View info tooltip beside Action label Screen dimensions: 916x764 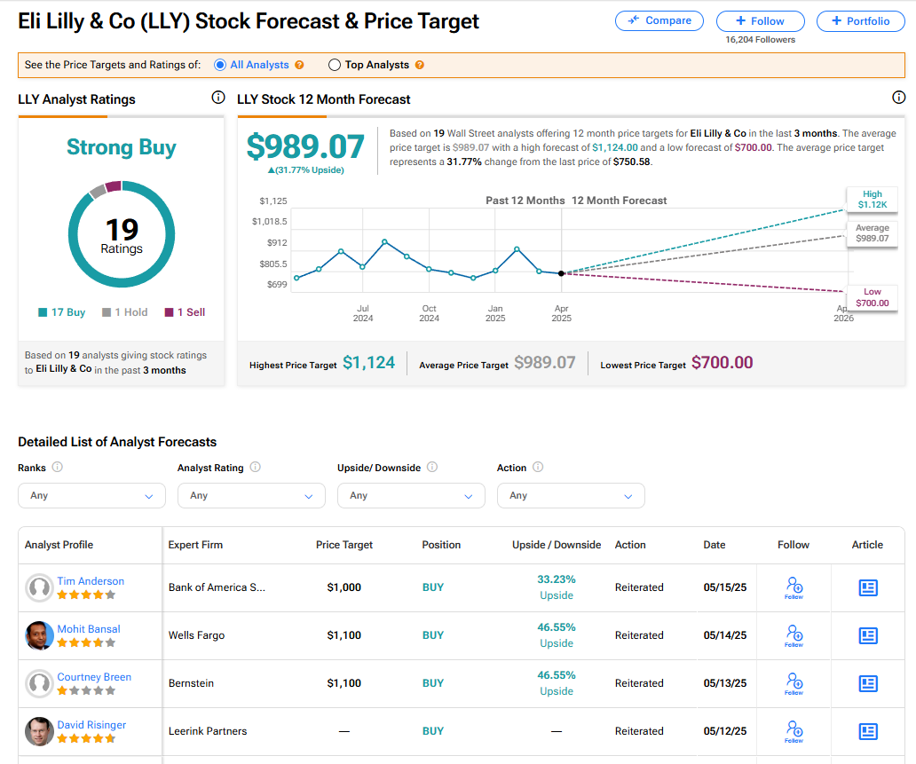[x=538, y=467]
